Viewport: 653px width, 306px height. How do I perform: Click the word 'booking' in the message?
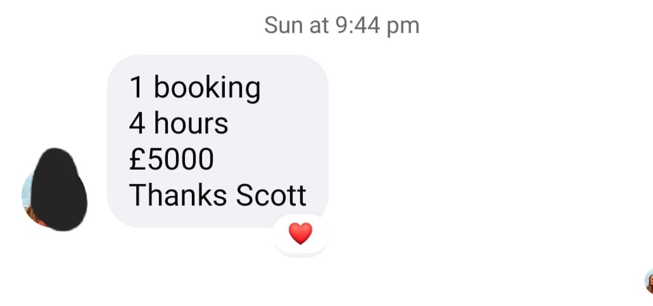[207, 88]
